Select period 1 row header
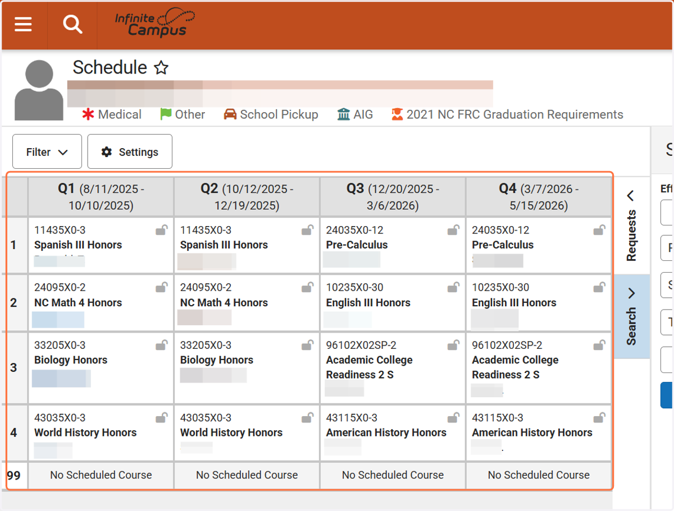 coord(15,245)
